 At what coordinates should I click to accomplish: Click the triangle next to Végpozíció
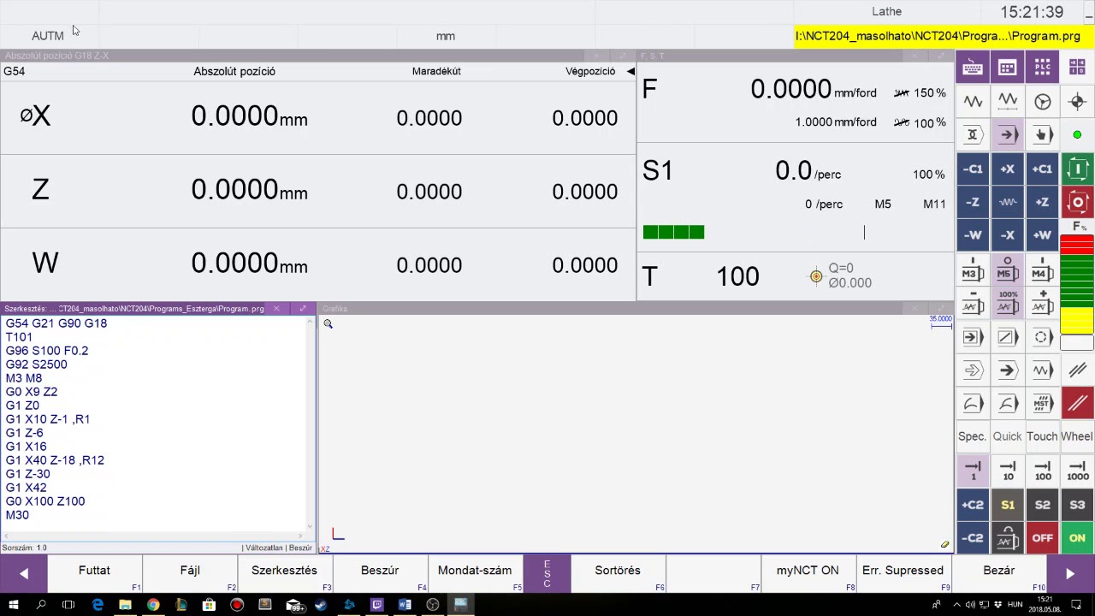point(630,71)
